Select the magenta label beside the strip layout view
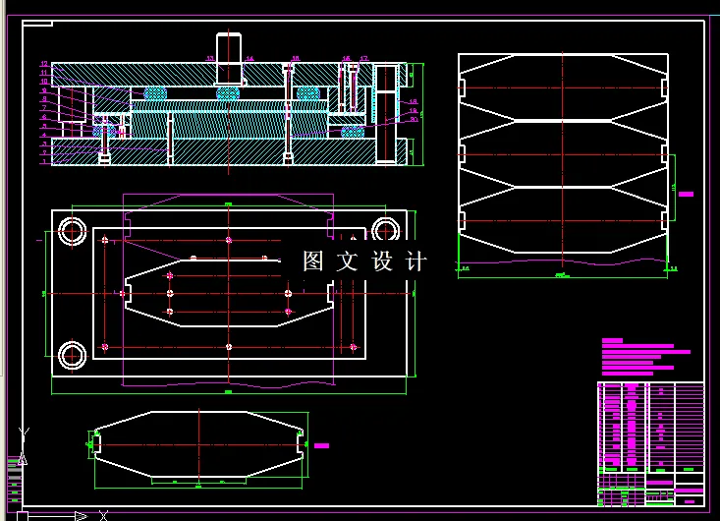 click(x=686, y=195)
